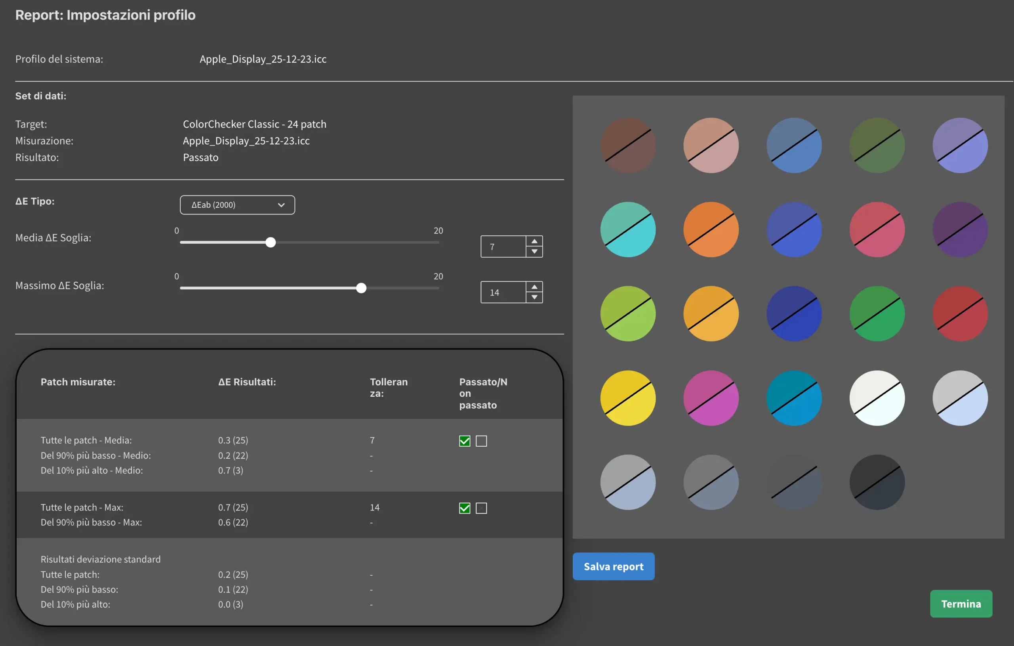Click the white color patch
The height and width of the screenshot is (646, 1014).
[877, 398]
